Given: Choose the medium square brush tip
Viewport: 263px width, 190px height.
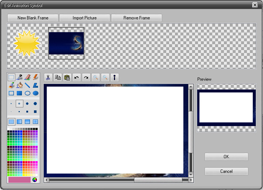Looking at the screenshot, I should pos(27,111).
